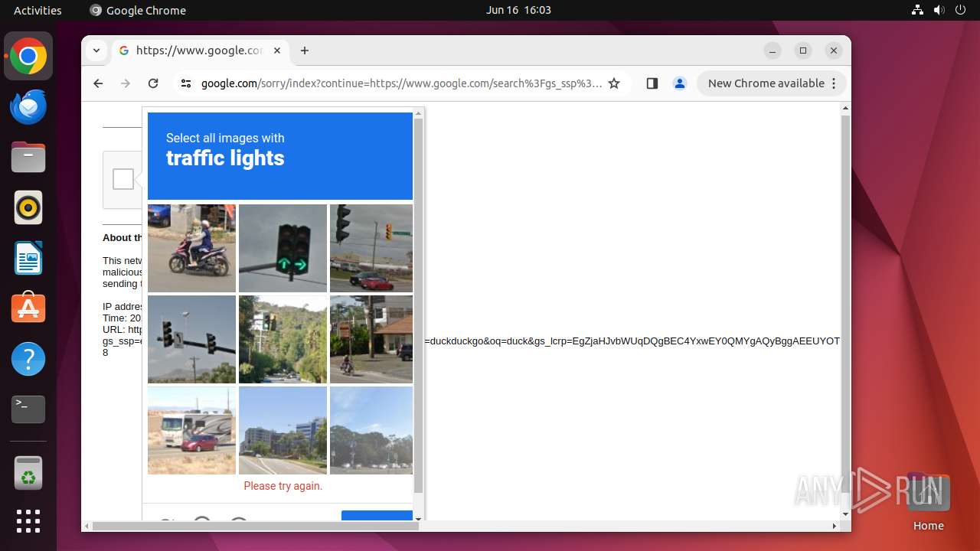Open Ubuntu Software from the dock

tap(28, 308)
